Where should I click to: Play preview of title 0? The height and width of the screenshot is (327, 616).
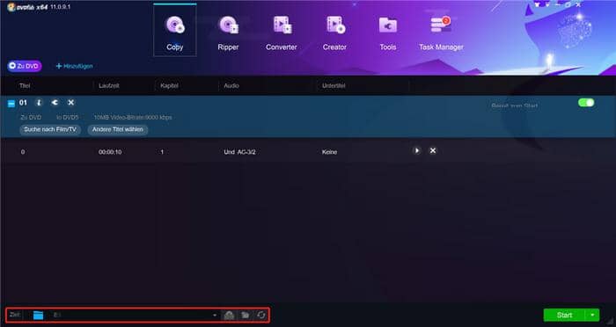click(417, 150)
